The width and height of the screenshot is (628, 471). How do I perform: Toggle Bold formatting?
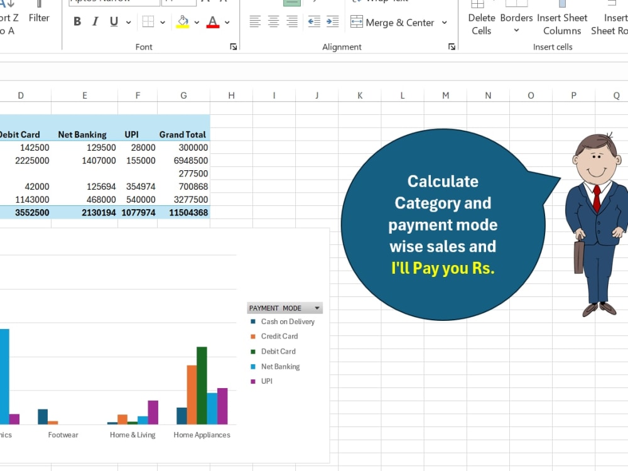[x=77, y=21]
